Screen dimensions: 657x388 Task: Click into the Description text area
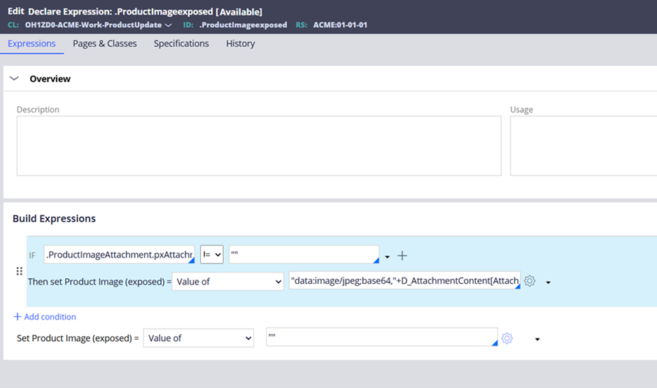(x=259, y=145)
